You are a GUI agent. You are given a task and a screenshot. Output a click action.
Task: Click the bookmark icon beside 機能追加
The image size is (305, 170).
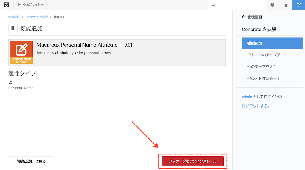[13, 28]
